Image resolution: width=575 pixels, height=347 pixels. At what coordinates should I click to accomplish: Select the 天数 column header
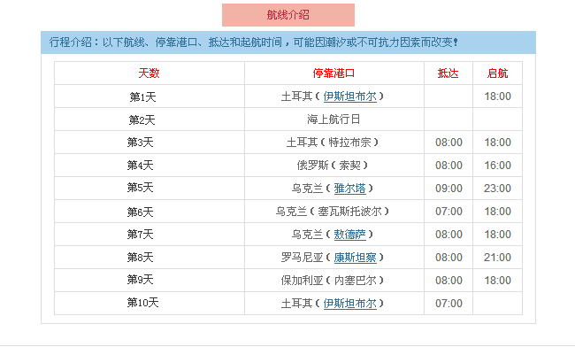pos(149,73)
